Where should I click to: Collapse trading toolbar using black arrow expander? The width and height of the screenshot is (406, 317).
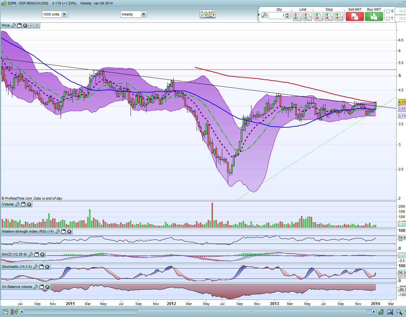pyautogui.click(x=259, y=15)
